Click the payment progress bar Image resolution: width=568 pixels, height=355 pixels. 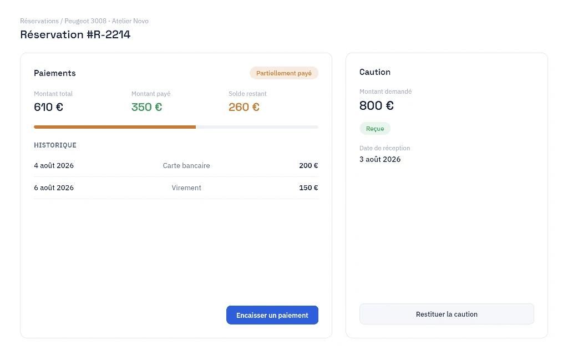click(x=176, y=127)
